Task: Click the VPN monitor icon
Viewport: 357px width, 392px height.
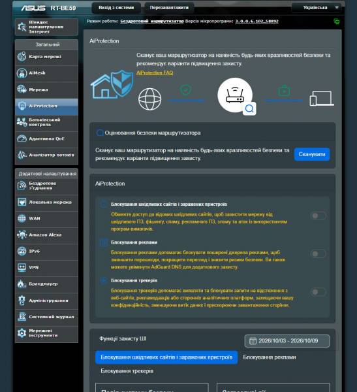Action: (22, 267)
